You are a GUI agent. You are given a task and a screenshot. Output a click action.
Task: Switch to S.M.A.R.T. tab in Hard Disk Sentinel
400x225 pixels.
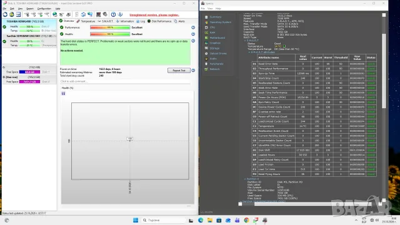[106, 21]
